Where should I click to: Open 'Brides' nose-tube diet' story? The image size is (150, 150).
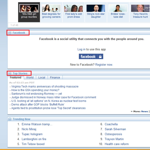click(118, 15)
